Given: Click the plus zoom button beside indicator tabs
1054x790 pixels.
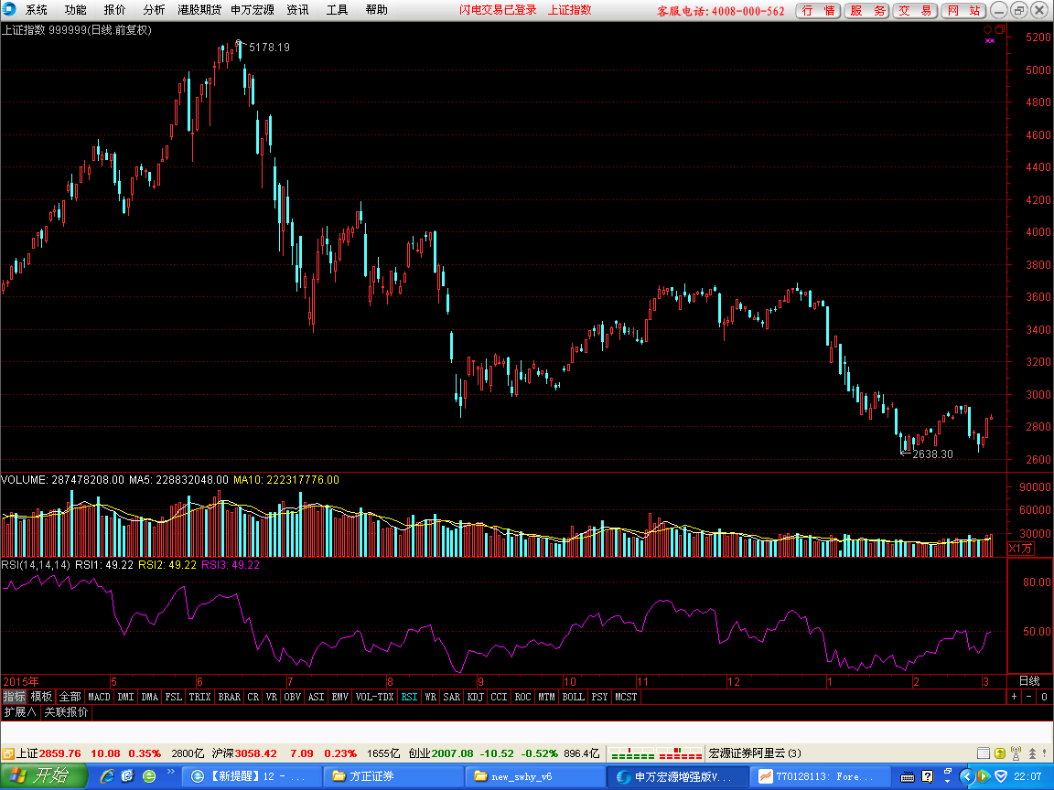Looking at the screenshot, I should pyautogui.click(x=1015, y=698).
